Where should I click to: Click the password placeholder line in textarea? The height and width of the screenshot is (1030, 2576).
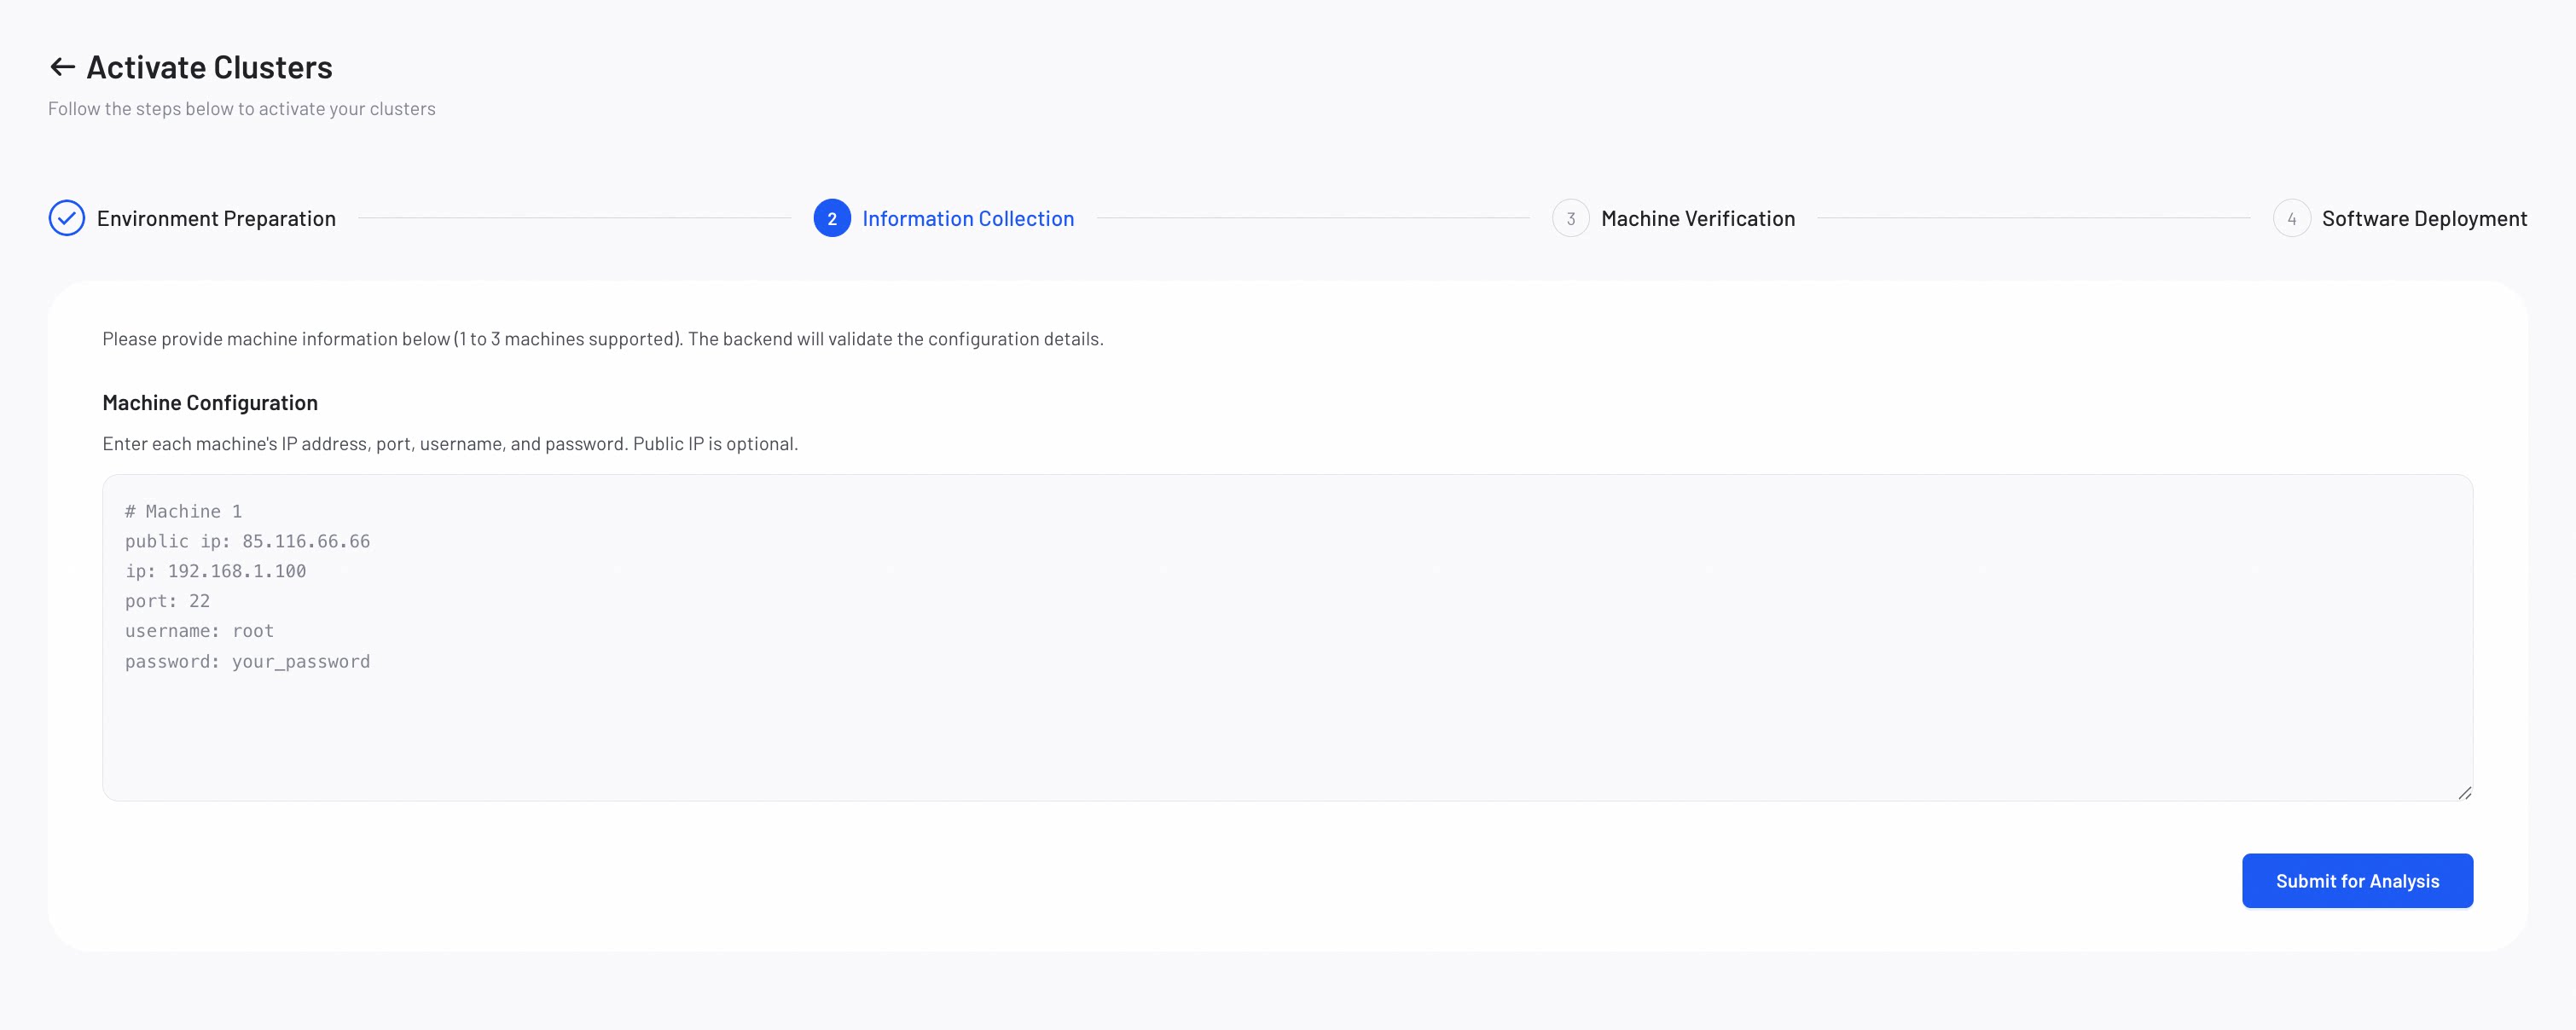(247, 661)
